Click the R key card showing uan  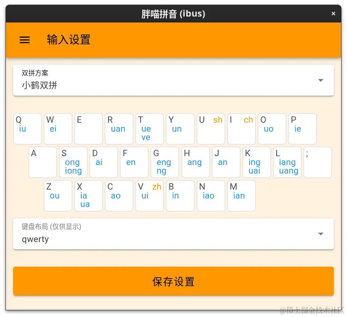coord(119,129)
